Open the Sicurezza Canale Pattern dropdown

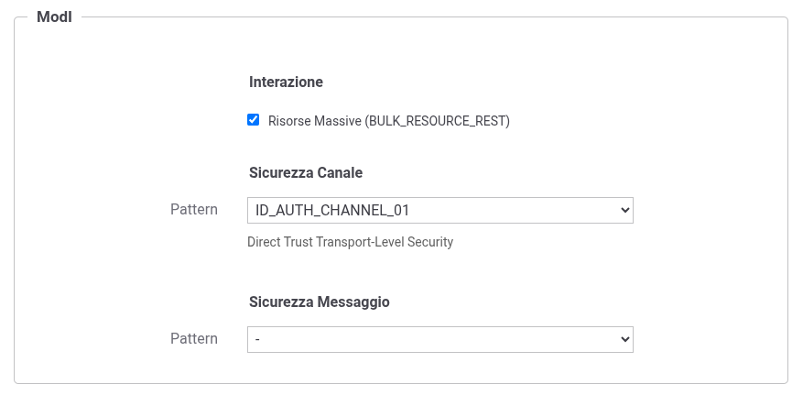[x=439, y=210]
